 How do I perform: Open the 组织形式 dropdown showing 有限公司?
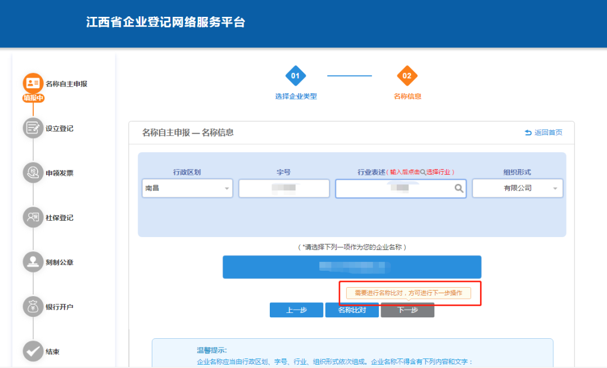[517, 188]
